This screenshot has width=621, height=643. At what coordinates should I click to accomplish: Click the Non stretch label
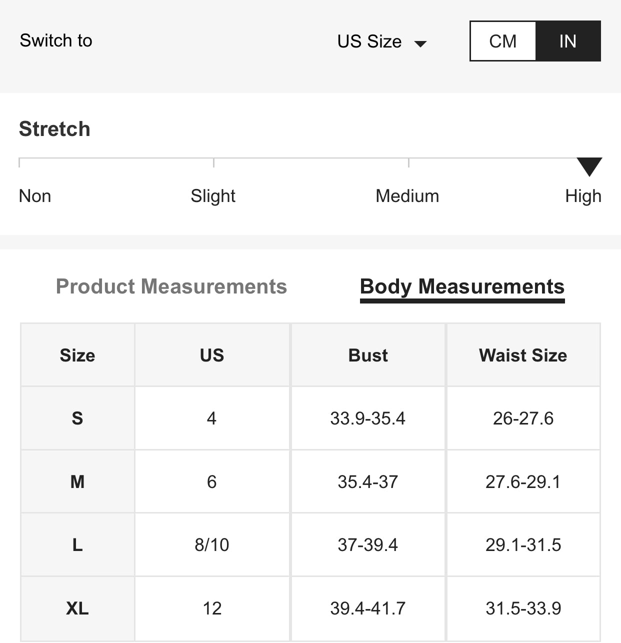35,196
